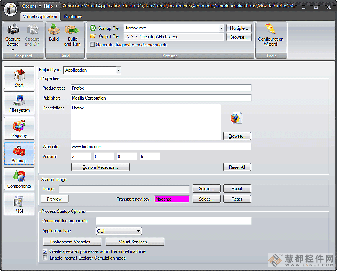
Task: Open the Options menu
Action: (31, 6)
